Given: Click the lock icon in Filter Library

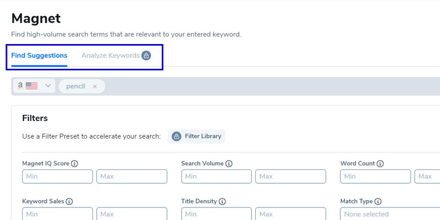Looking at the screenshot, I should 177,136.
